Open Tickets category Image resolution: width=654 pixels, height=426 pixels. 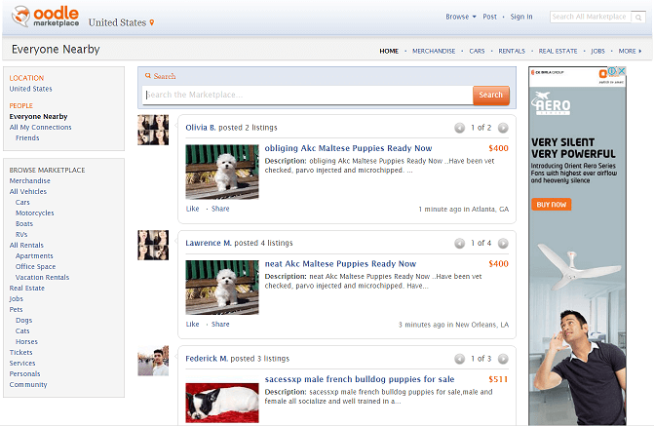pyautogui.click(x=20, y=353)
